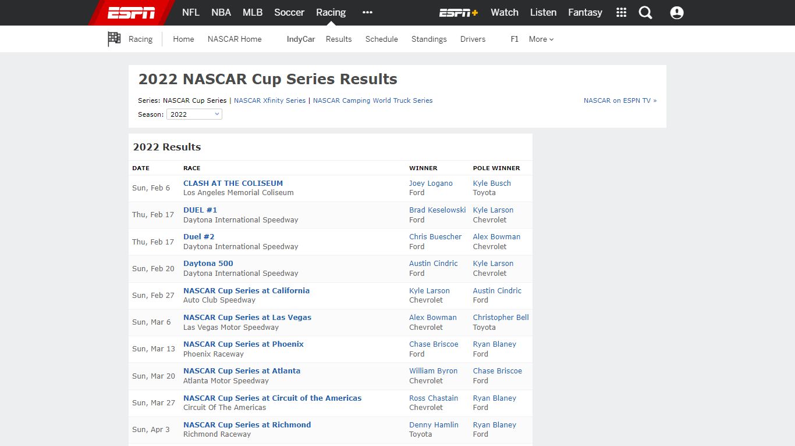Open winner Chase Briscoe for Phoenix

434,344
